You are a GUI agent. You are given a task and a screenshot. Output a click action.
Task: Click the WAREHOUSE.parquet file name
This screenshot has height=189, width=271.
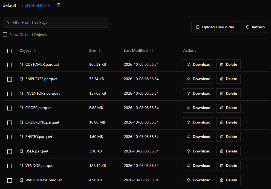click(x=44, y=180)
